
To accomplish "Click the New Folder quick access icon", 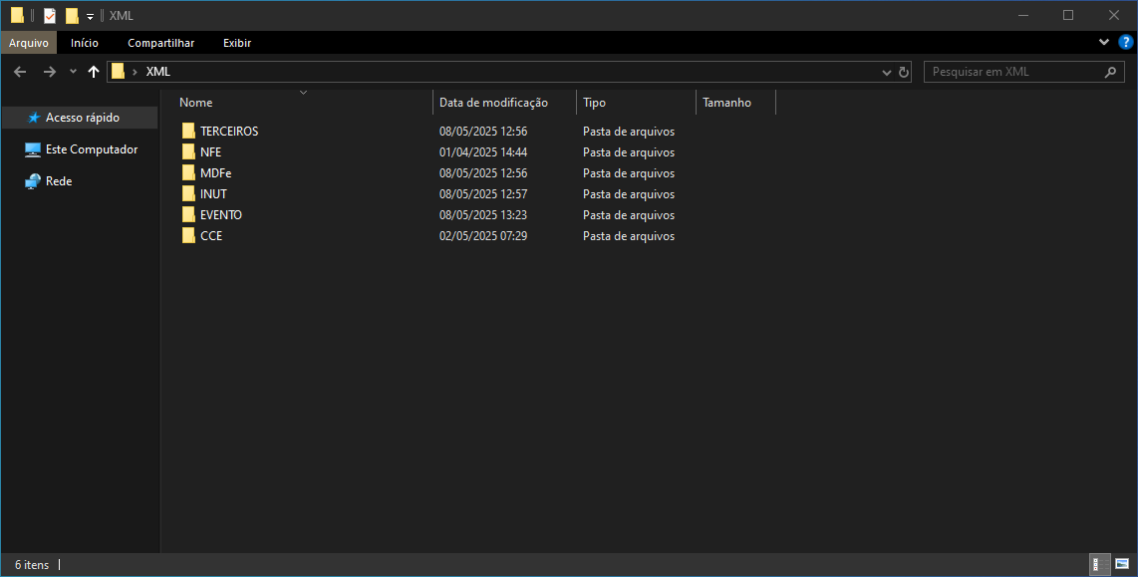I will click(x=72, y=16).
